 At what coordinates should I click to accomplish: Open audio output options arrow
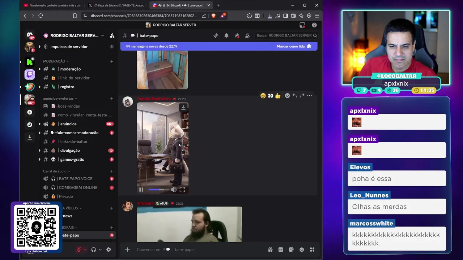(x=100, y=250)
